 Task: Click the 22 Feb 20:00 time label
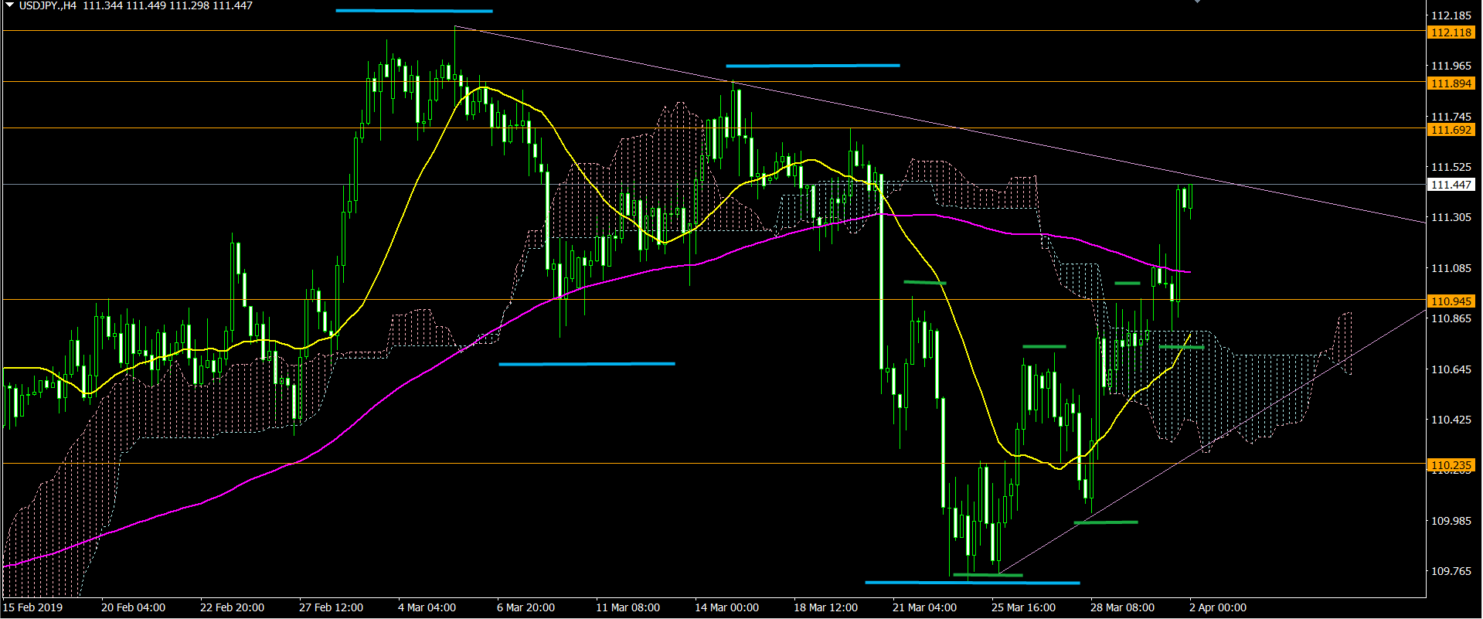click(232, 607)
